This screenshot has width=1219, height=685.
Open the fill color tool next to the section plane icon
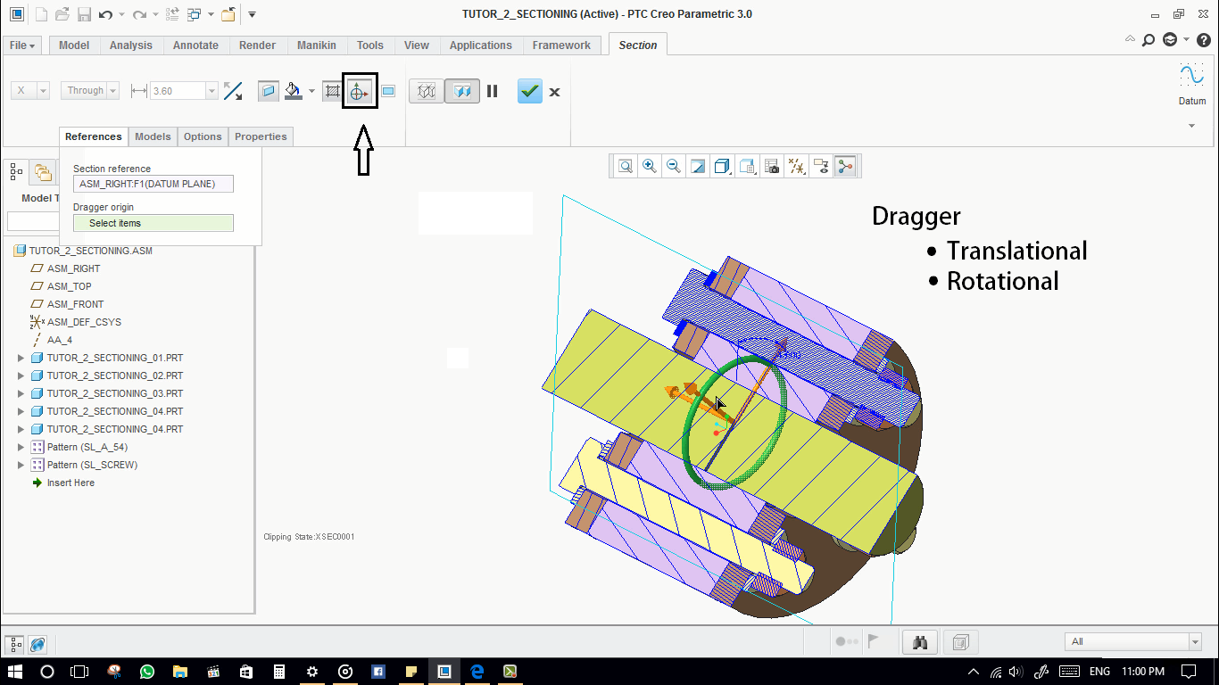pos(294,90)
